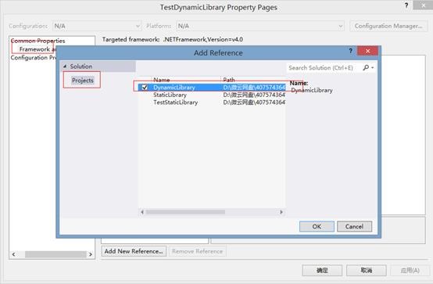Screen dimensions: 433x284
Task: Close the Add Reference dialog
Action: click(x=367, y=51)
